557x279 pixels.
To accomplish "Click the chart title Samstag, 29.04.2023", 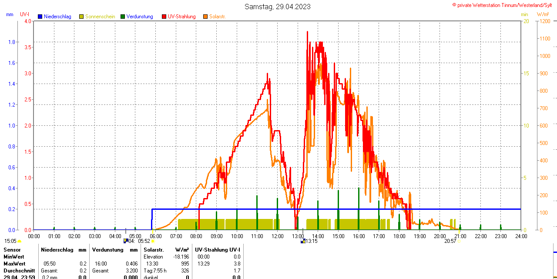I will 278,7.
